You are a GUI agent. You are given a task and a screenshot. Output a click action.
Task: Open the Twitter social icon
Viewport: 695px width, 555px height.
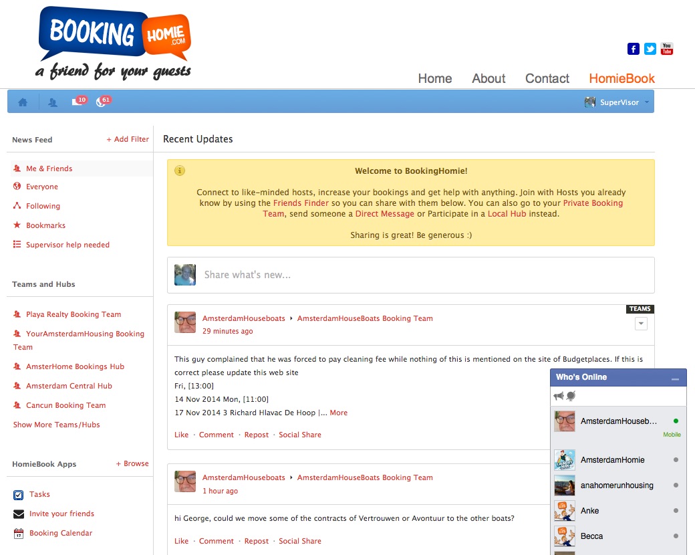click(650, 49)
